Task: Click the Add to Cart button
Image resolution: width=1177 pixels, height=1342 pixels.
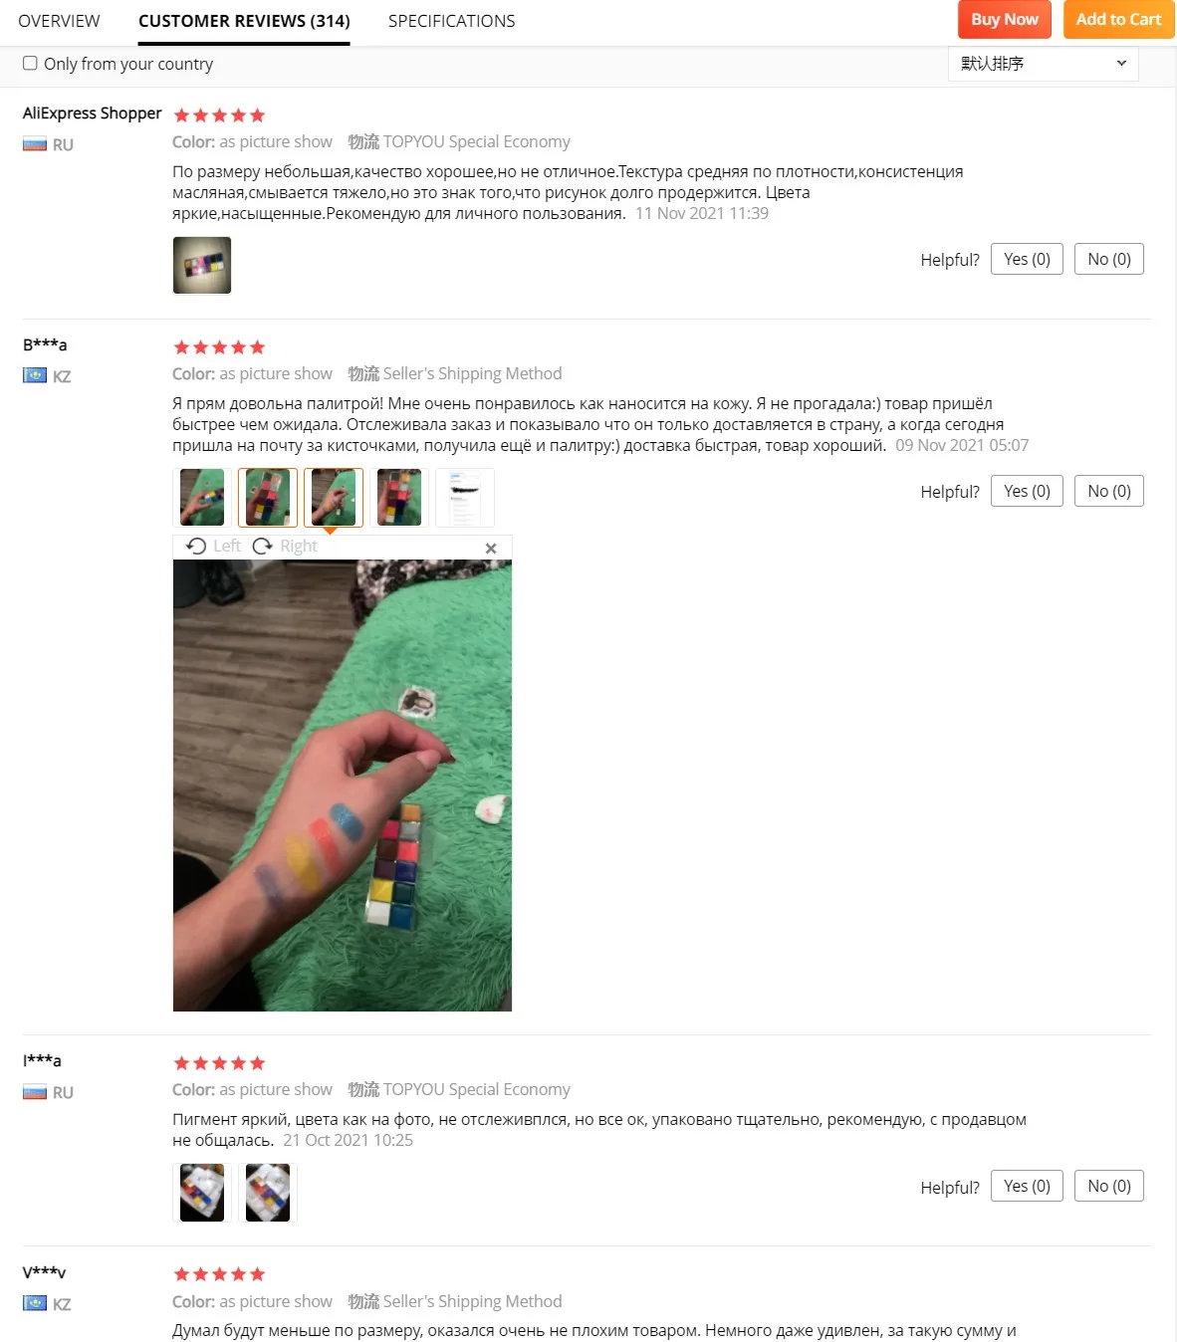Action: [x=1118, y=19]
